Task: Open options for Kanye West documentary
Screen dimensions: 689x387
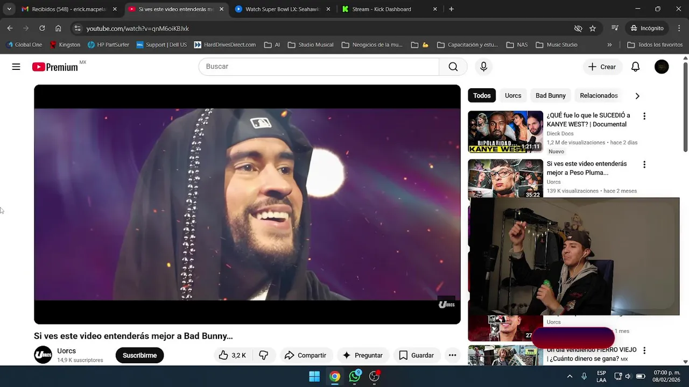Action: coord(644,116)
